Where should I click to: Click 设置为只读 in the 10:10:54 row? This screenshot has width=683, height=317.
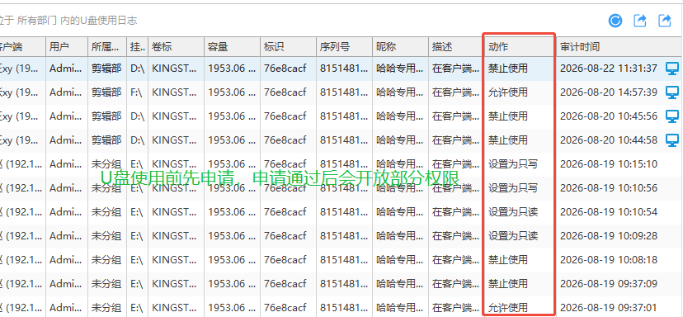(513, 212)
